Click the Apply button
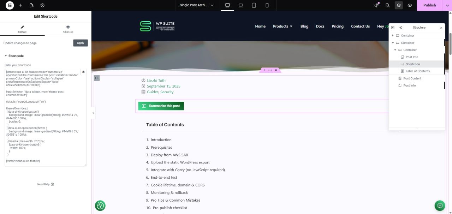 tap(81, 43)
